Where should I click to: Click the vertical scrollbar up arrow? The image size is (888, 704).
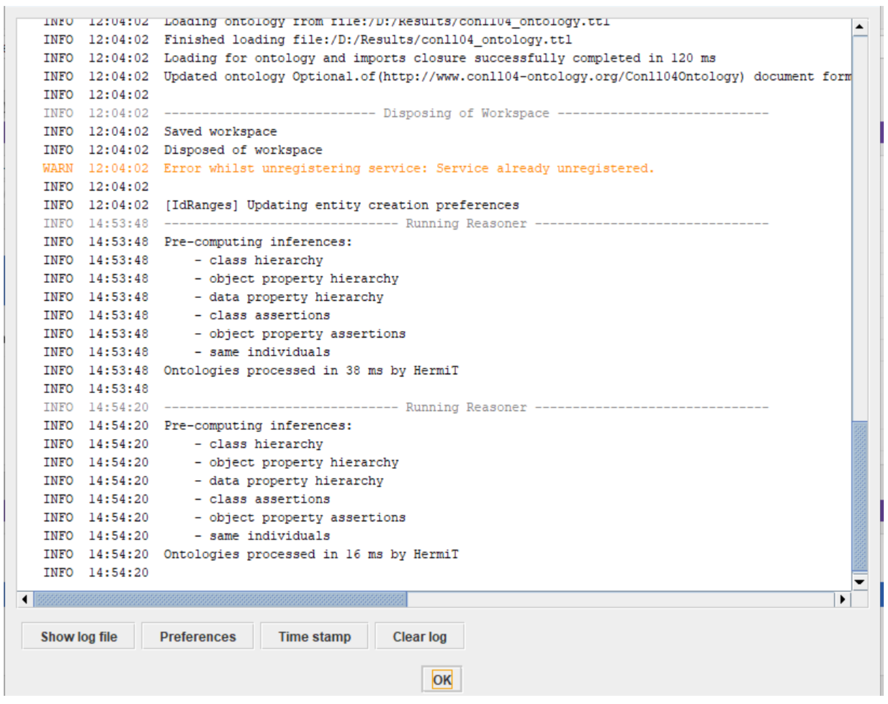coord(860,27)
